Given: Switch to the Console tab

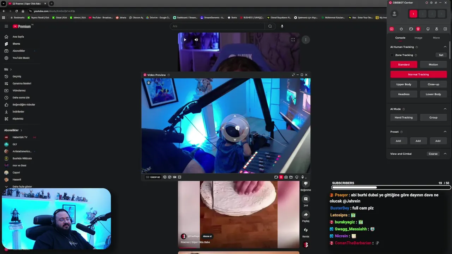Looking at the screenshot, I should pos(400,38).
